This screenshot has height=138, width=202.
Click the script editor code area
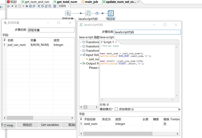tap(137, 71)
